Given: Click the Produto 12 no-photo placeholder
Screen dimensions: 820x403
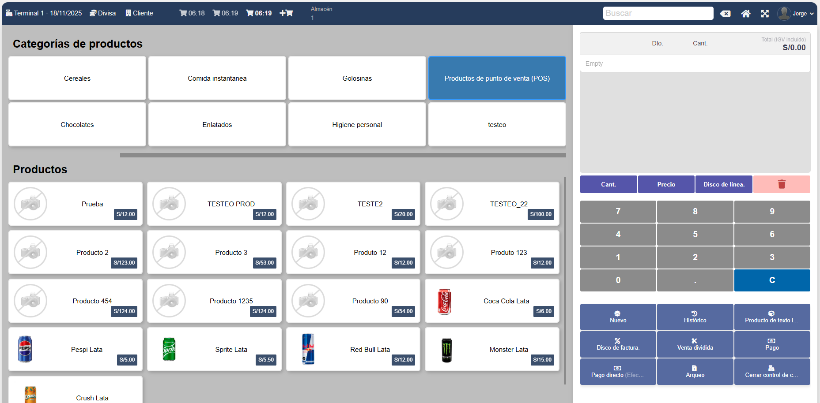Looking at the screenshot, I should coord(308,252).
